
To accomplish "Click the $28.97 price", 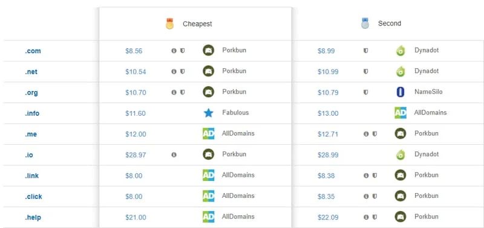I will tap(136, 155).
